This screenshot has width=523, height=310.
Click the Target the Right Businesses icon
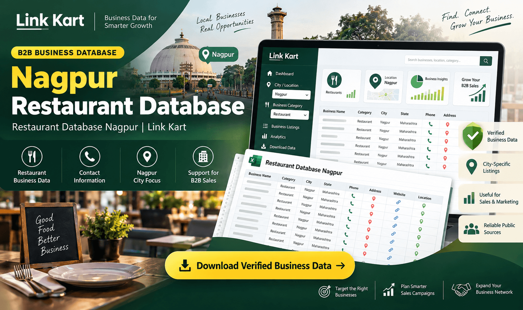coord(324,291)
